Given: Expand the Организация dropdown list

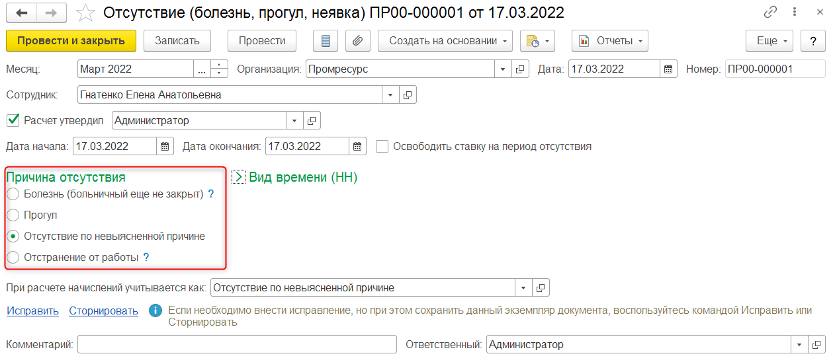Looking at the screenshot, I should pos(502,69).
